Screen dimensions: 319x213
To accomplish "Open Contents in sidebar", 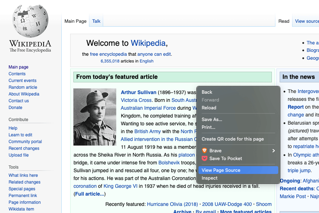I will (x=17, y=74).
